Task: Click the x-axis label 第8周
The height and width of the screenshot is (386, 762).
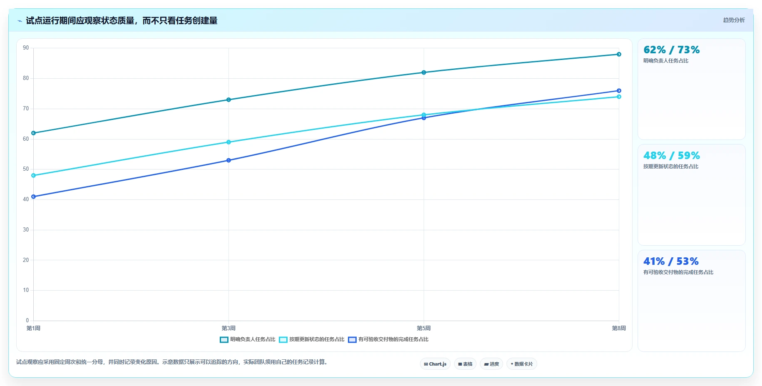Action: coord(619,328)
